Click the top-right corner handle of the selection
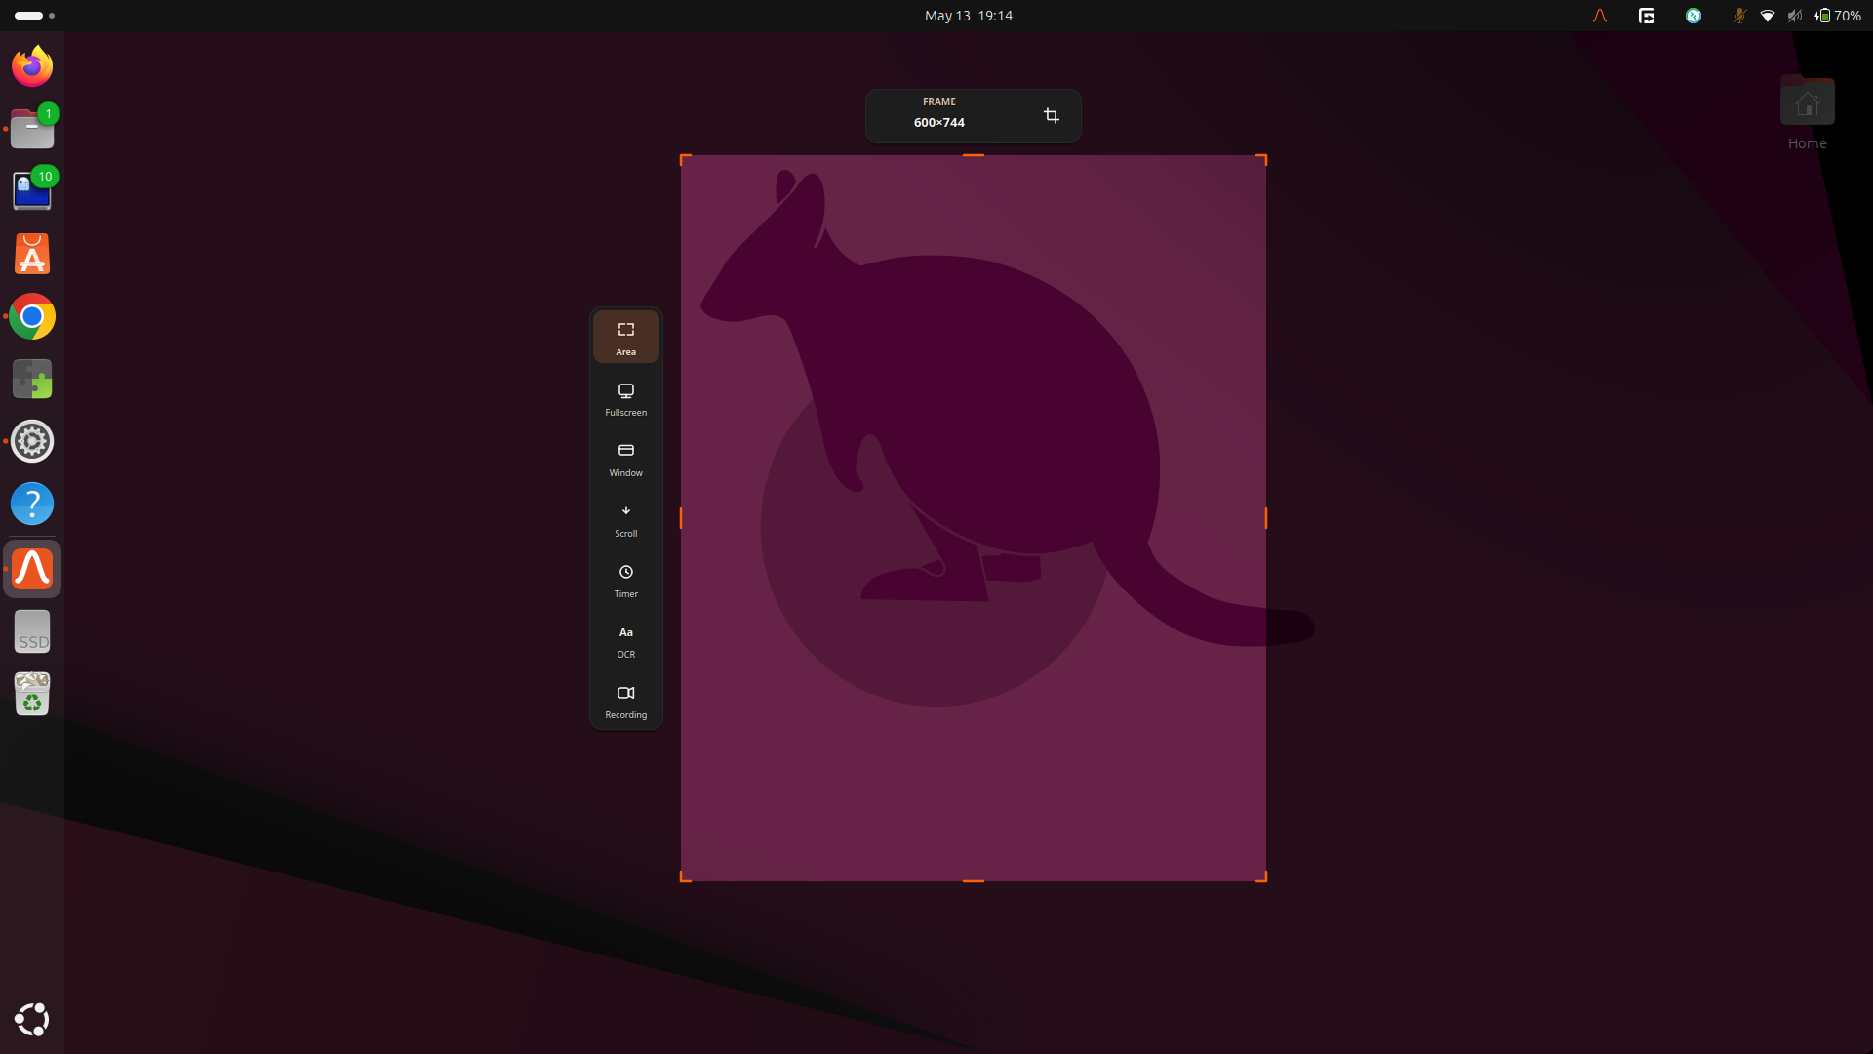1873x1054 pixels. (x=1261, y=159)
